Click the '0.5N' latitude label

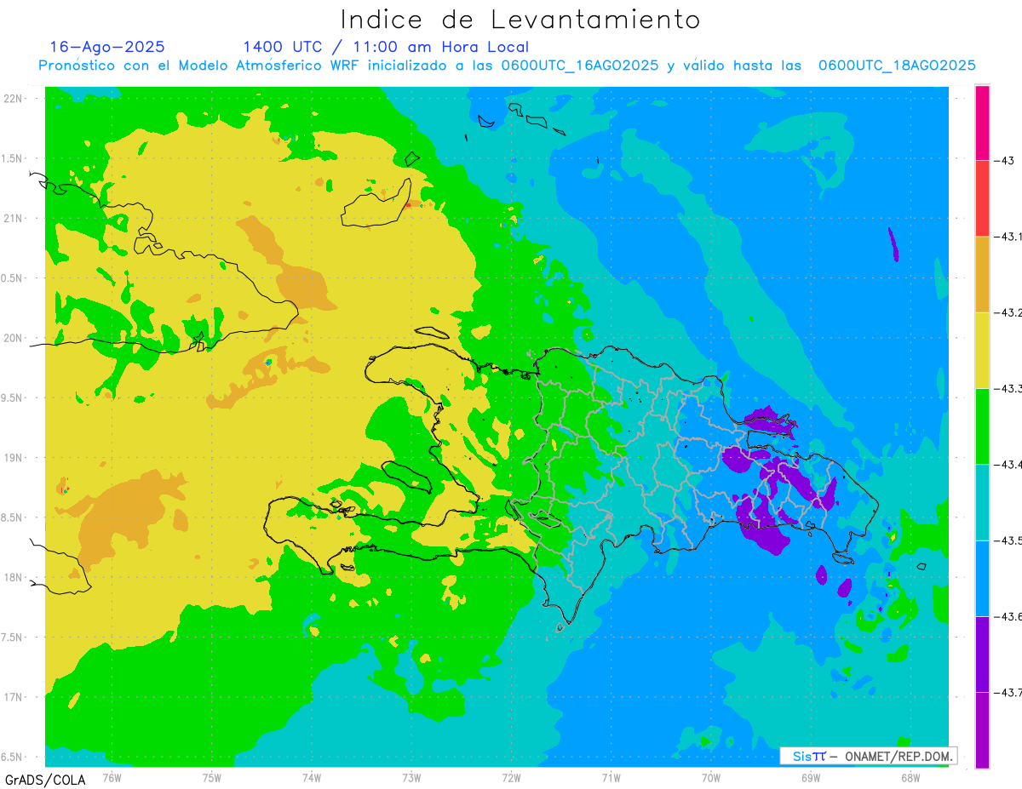tap(12, 278)
